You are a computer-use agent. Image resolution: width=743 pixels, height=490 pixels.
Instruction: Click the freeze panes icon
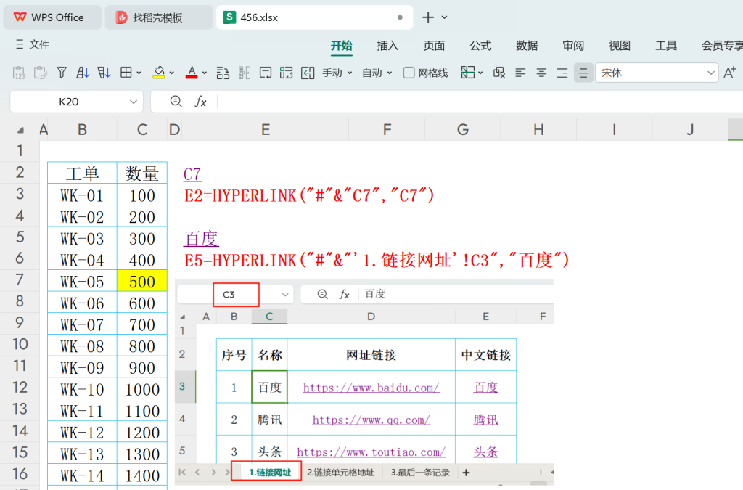468,73
